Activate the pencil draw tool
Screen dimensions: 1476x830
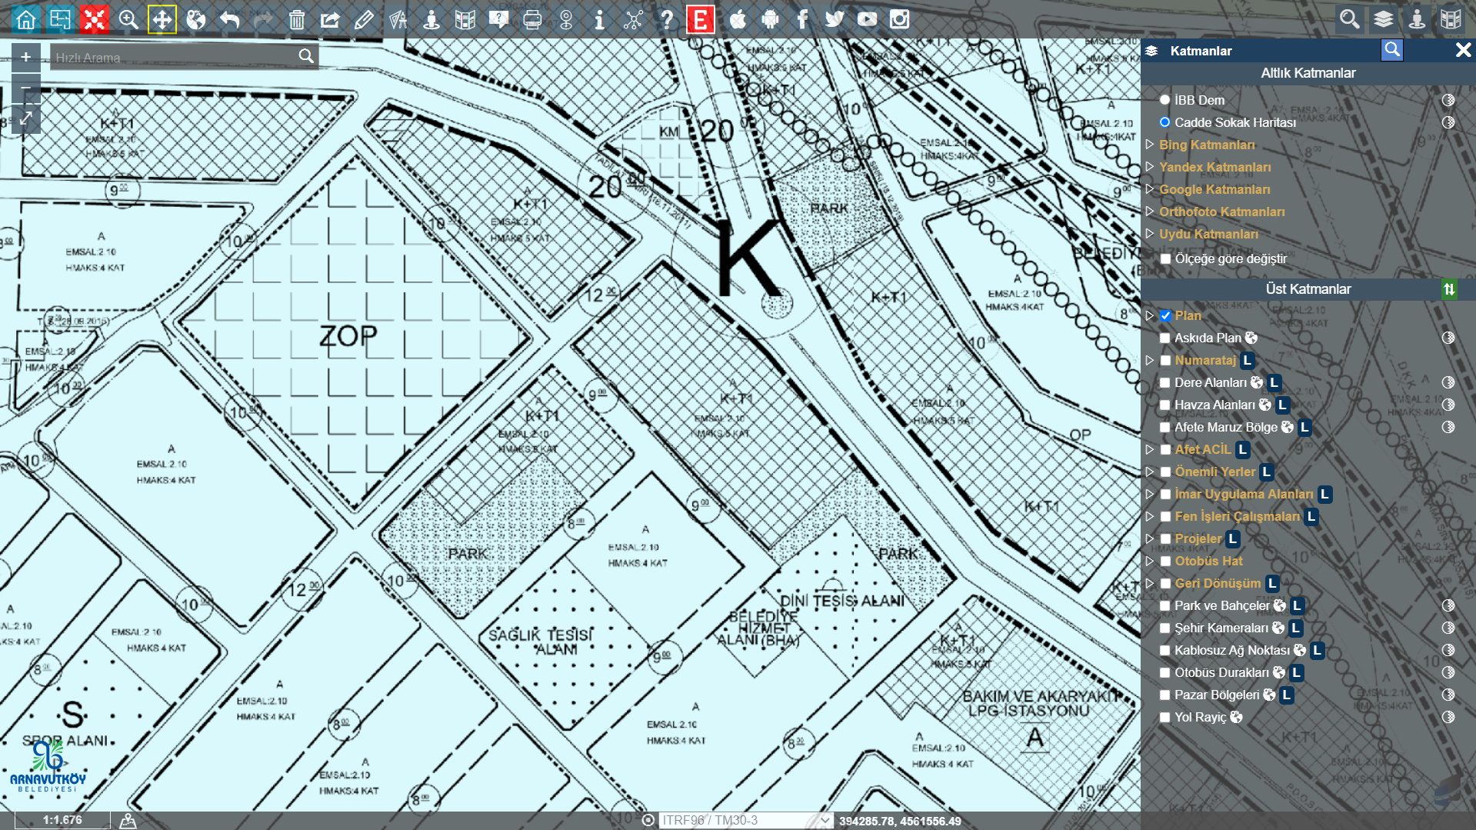point(364,19)
